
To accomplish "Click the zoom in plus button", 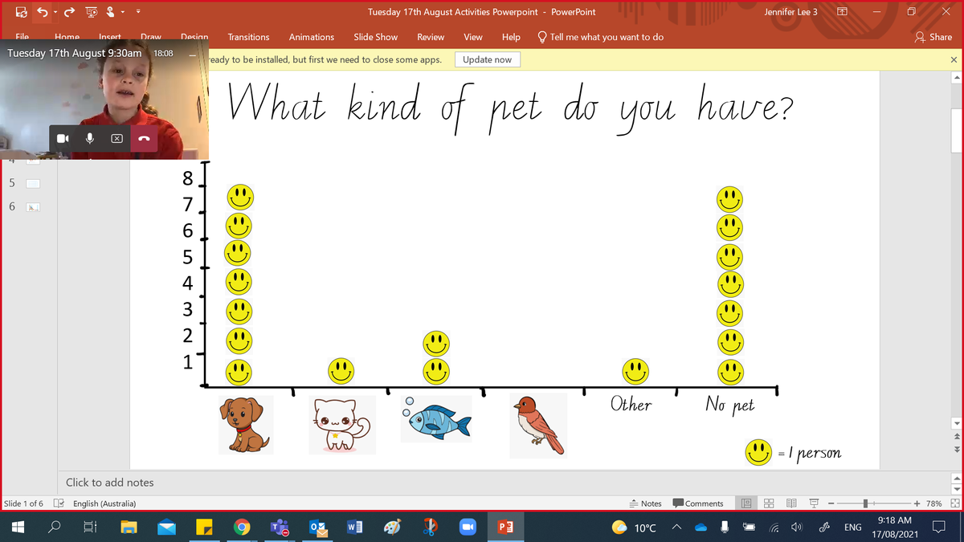I will tap(917, 503).
